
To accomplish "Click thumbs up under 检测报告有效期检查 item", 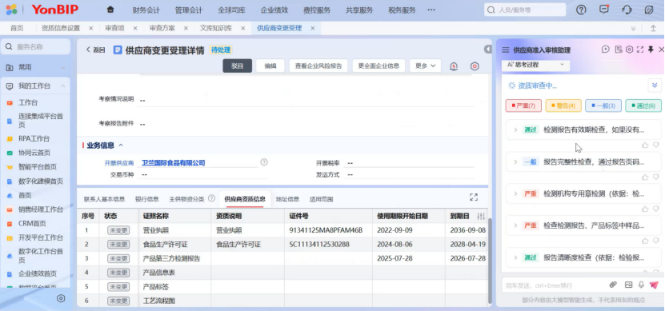I will 645,145.
